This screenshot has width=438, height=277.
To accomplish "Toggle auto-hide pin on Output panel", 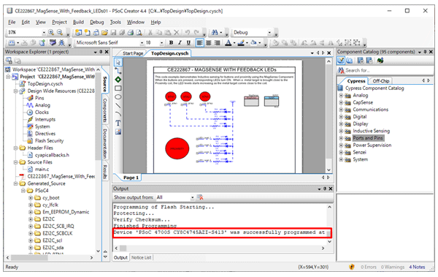I will click(325, 189).
